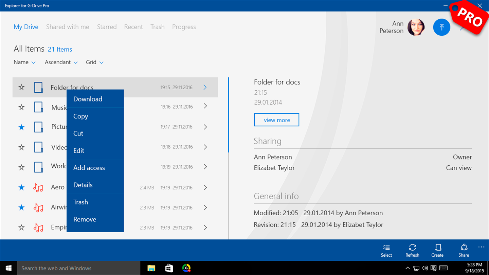Move item to Trash via context menu
489x275 pixels.
tap(95, 202)
